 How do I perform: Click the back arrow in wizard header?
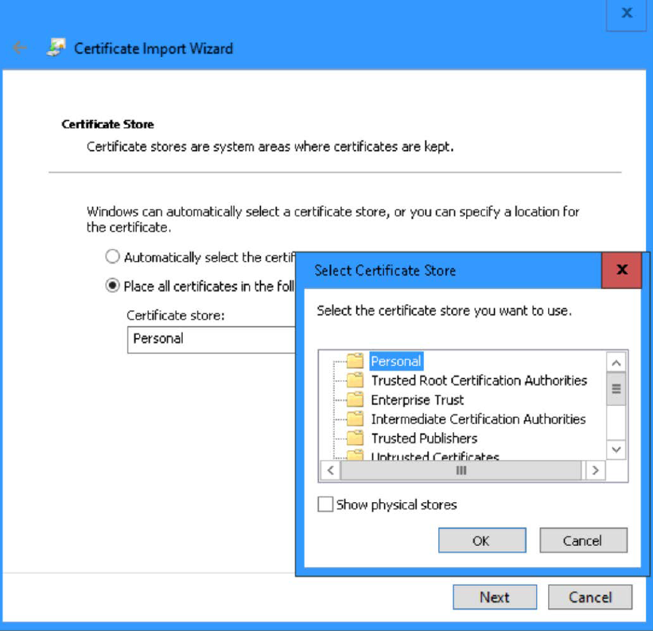(x=20, y=48)
